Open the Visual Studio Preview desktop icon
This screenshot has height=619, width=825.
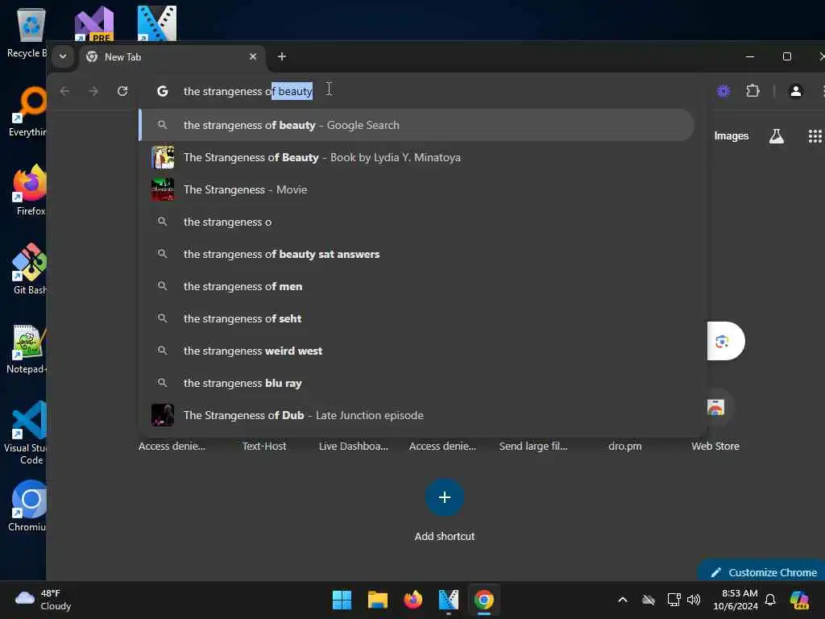pyautogui.click(x=94, y=23)
